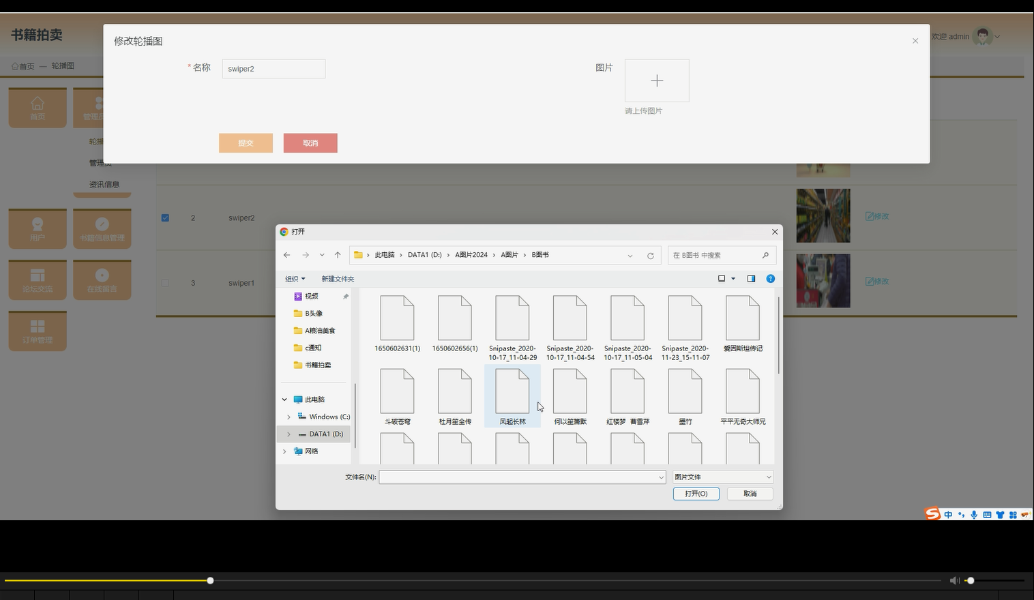Click the search magnifier icon
The width and height of the screenshot is (1034, 600).
(x=765, y=255)
